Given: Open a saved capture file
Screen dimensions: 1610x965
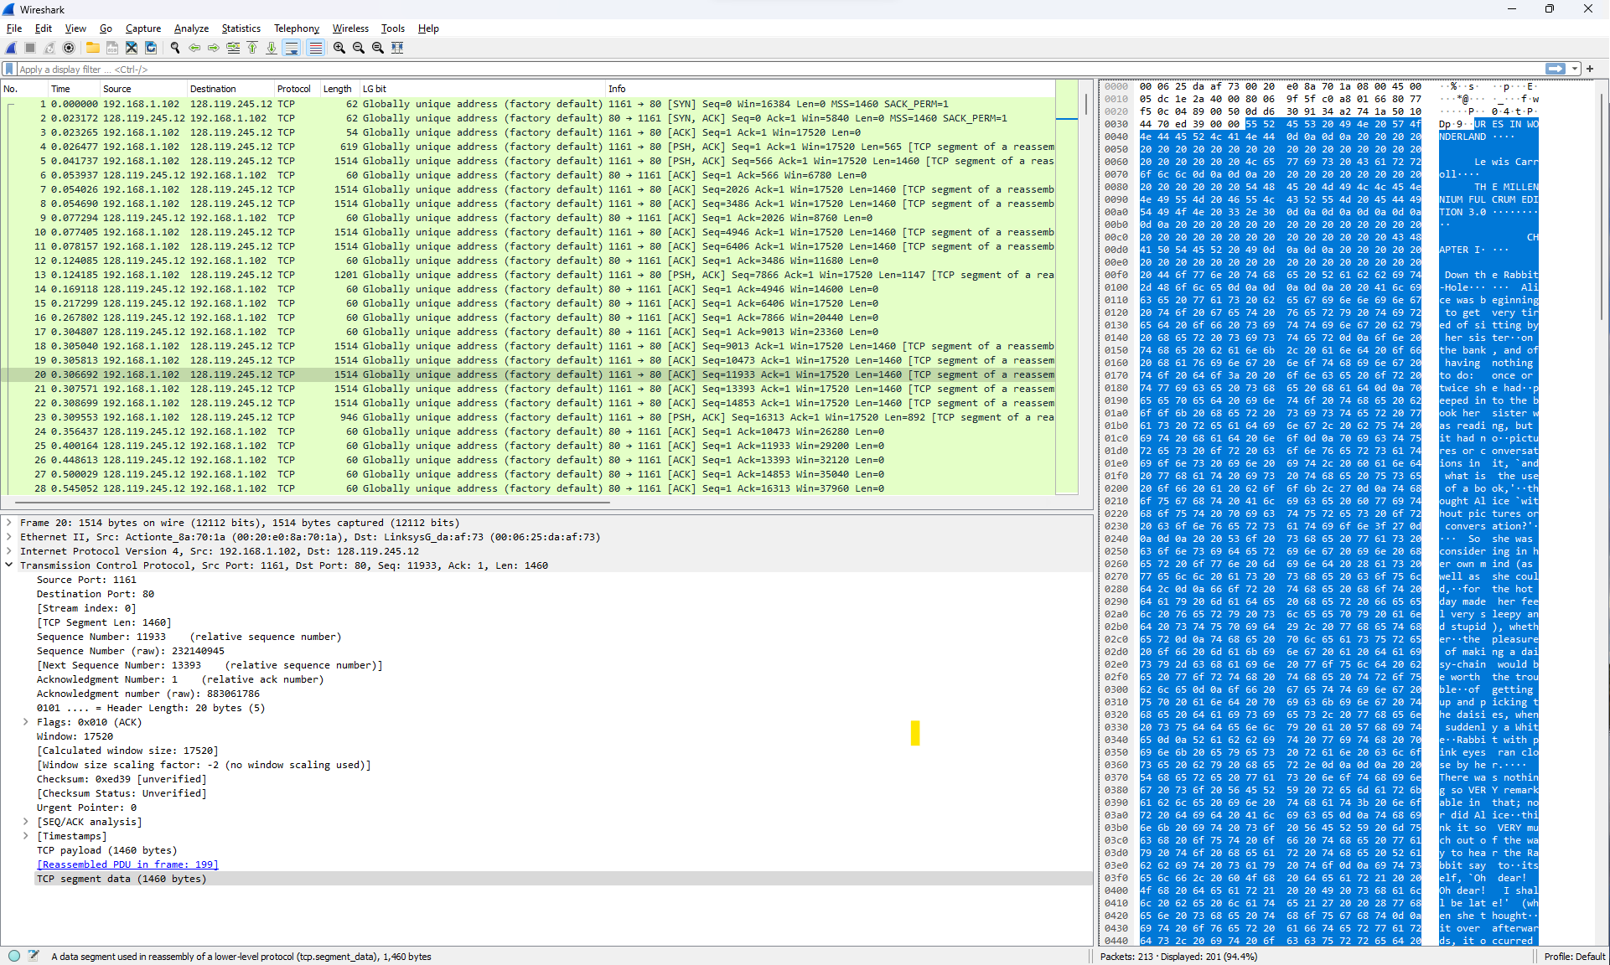Looking at the screenshot, I should click(92, 48).
